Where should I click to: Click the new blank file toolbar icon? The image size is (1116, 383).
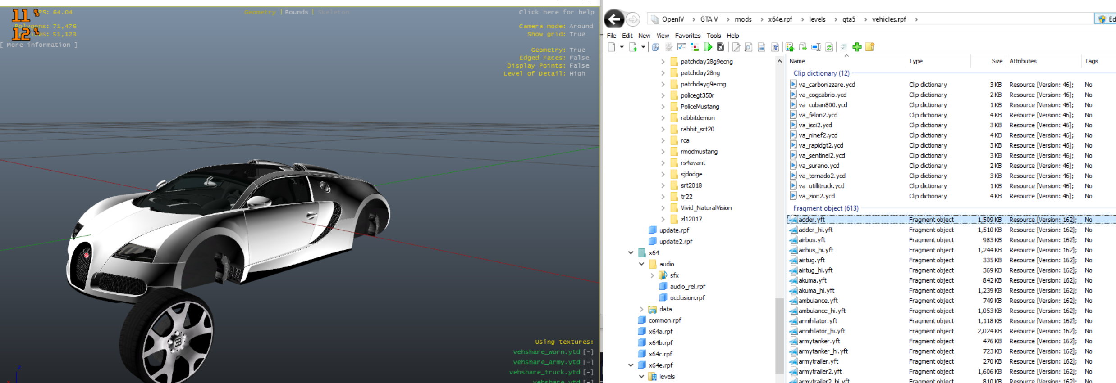point(612,47)
